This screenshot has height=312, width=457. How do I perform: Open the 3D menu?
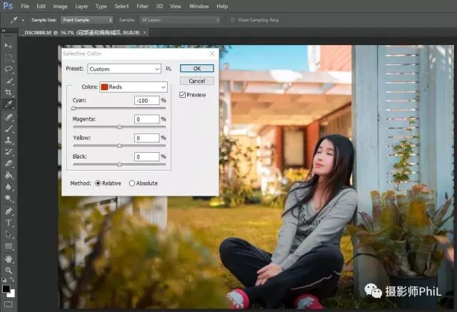coord(159,6)
